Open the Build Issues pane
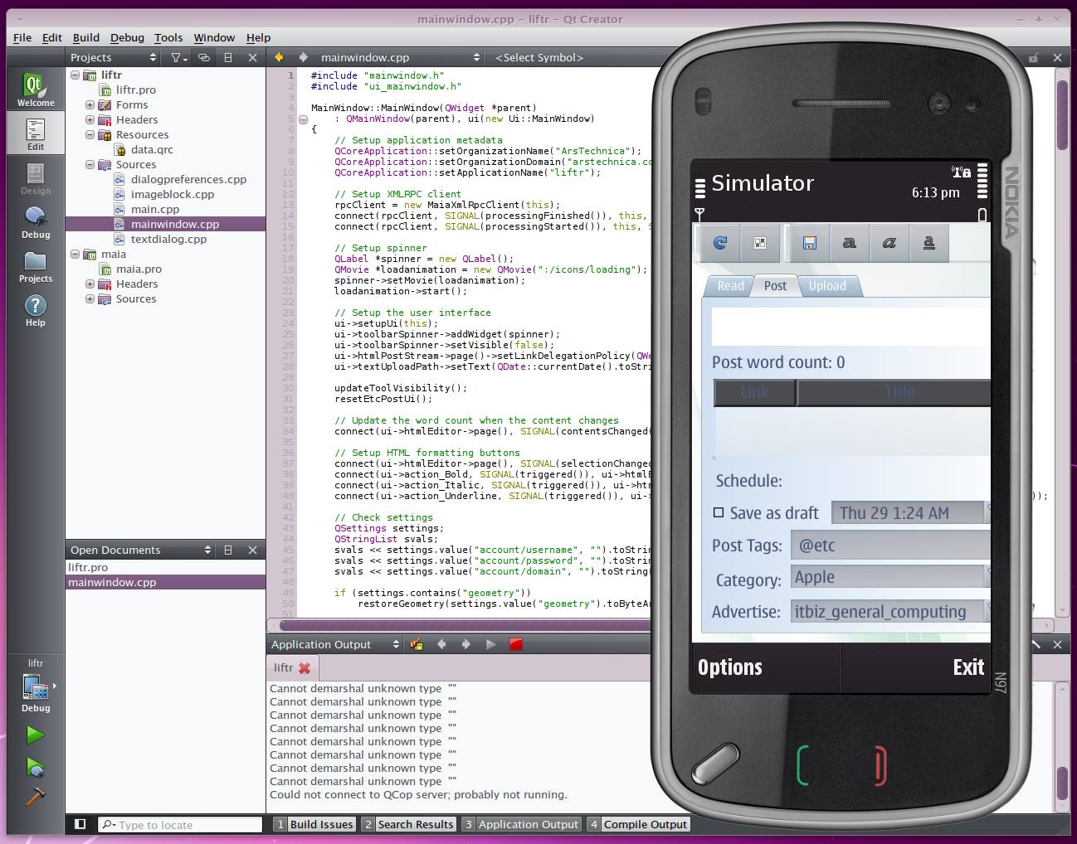 [314, 824]
